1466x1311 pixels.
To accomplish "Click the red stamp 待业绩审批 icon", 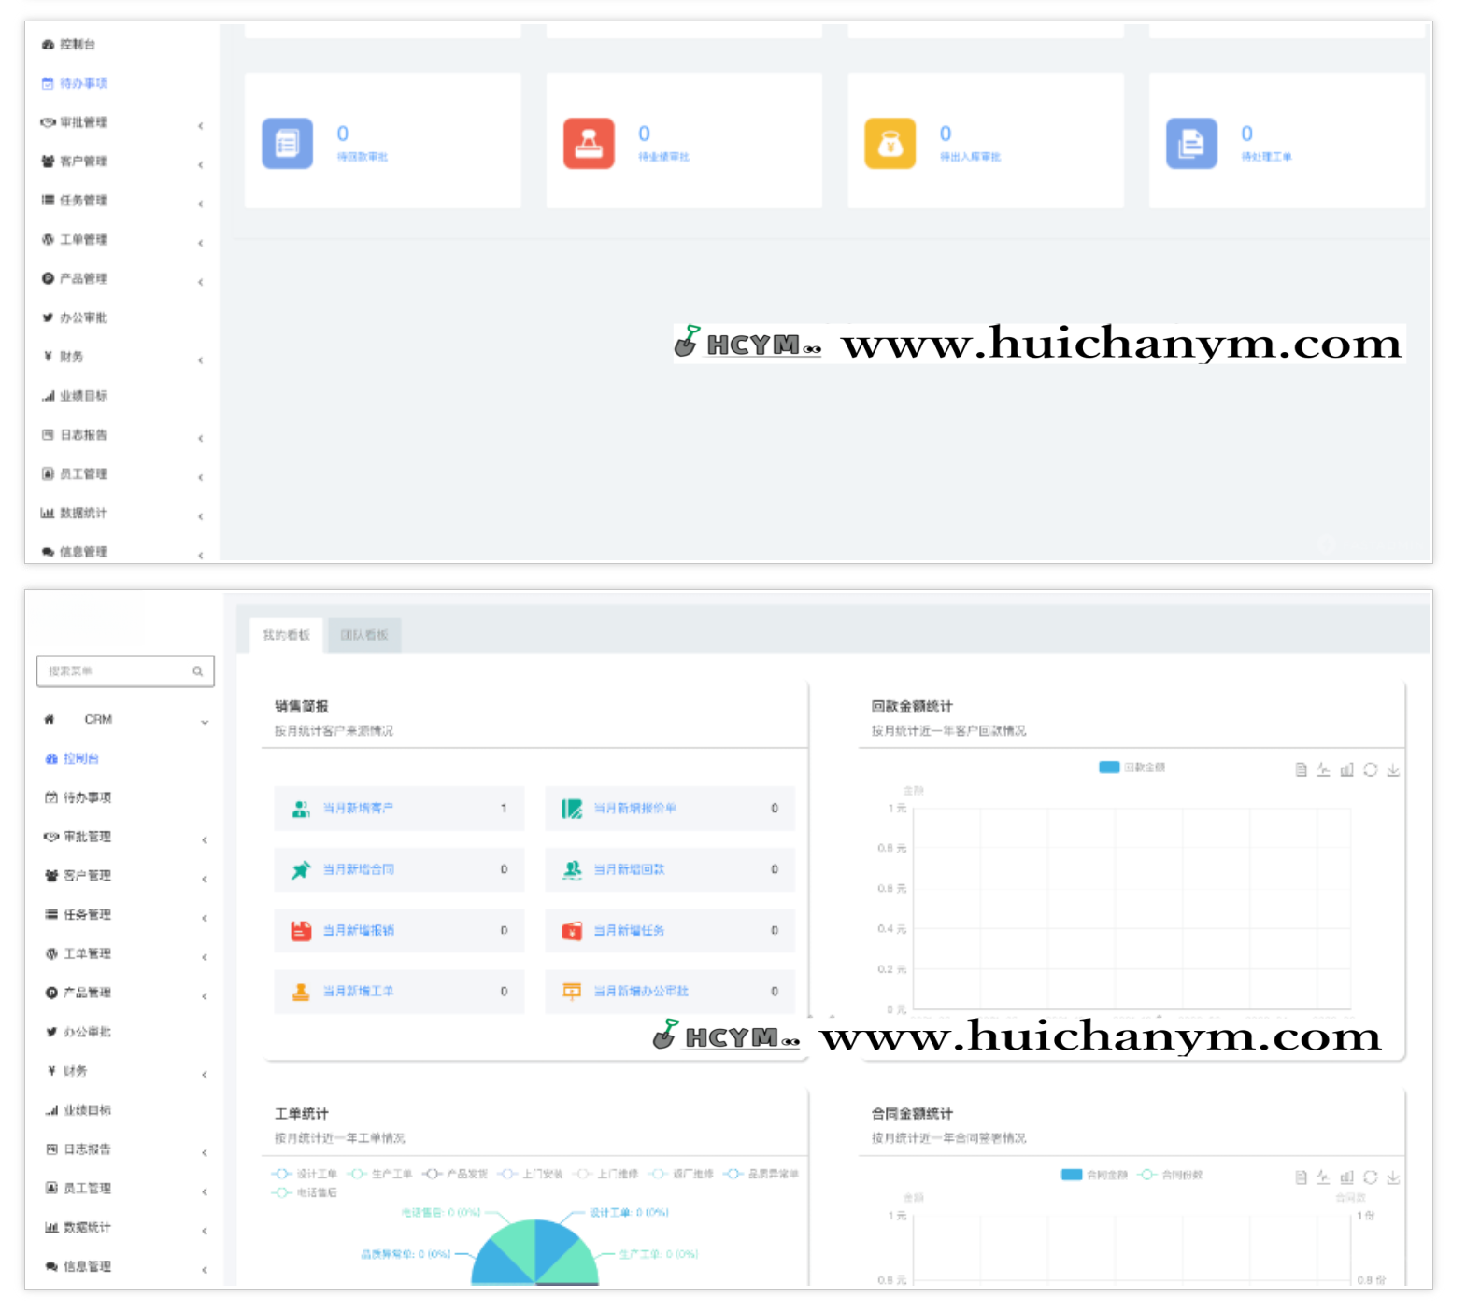I will (x=589, y=143).
